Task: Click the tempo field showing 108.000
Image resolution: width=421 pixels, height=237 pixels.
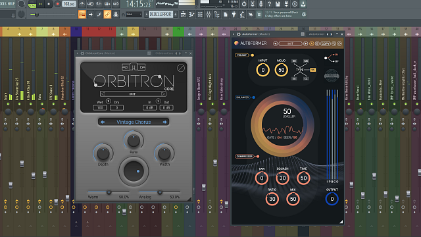Action: 68,4
